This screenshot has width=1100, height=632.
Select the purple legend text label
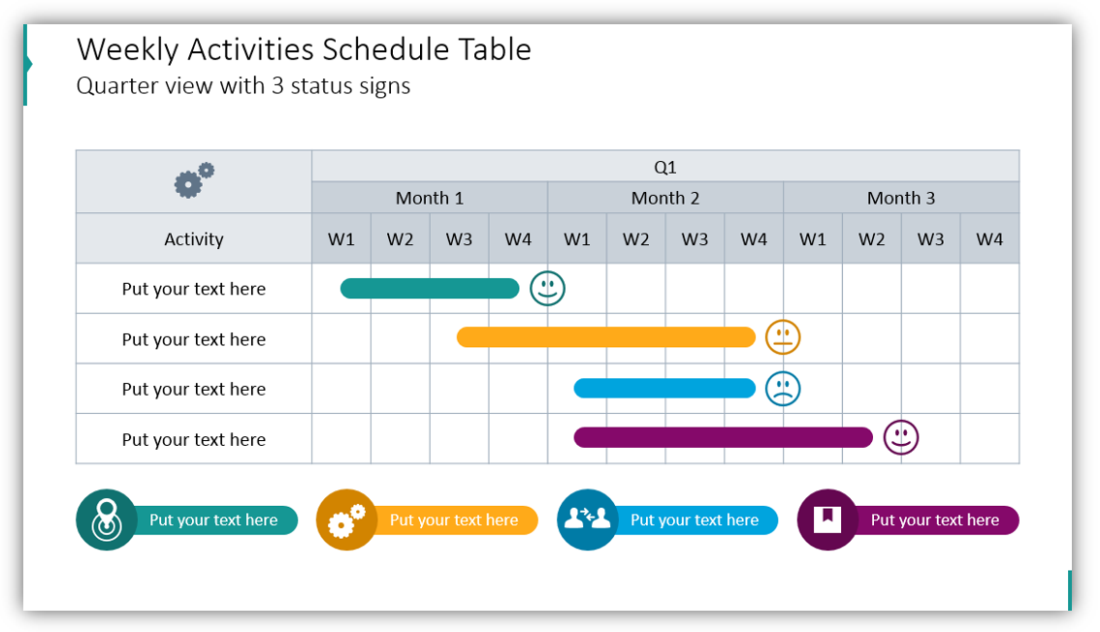[935, 521]
